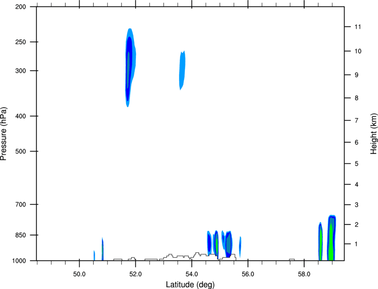Viewport: 378px width, 289px height.
Task: Click the narrow green column near 58.6 latitude
Action: click(320, 241)
